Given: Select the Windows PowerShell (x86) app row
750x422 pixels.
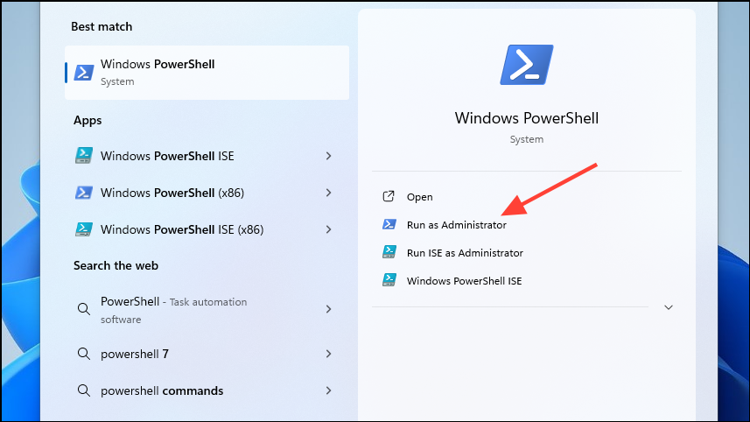Looking at the screenshot, I should click(207, 193).
